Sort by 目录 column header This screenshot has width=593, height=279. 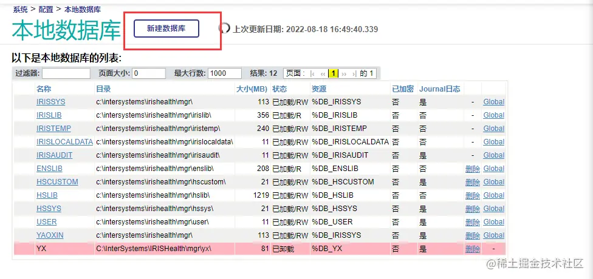point(103,89)
